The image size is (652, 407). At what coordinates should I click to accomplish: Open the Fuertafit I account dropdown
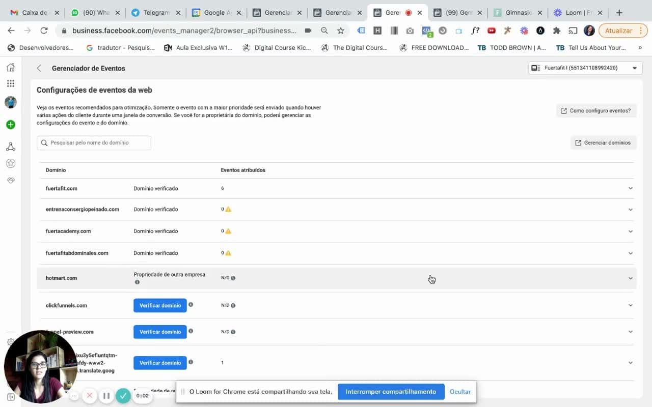585,68
